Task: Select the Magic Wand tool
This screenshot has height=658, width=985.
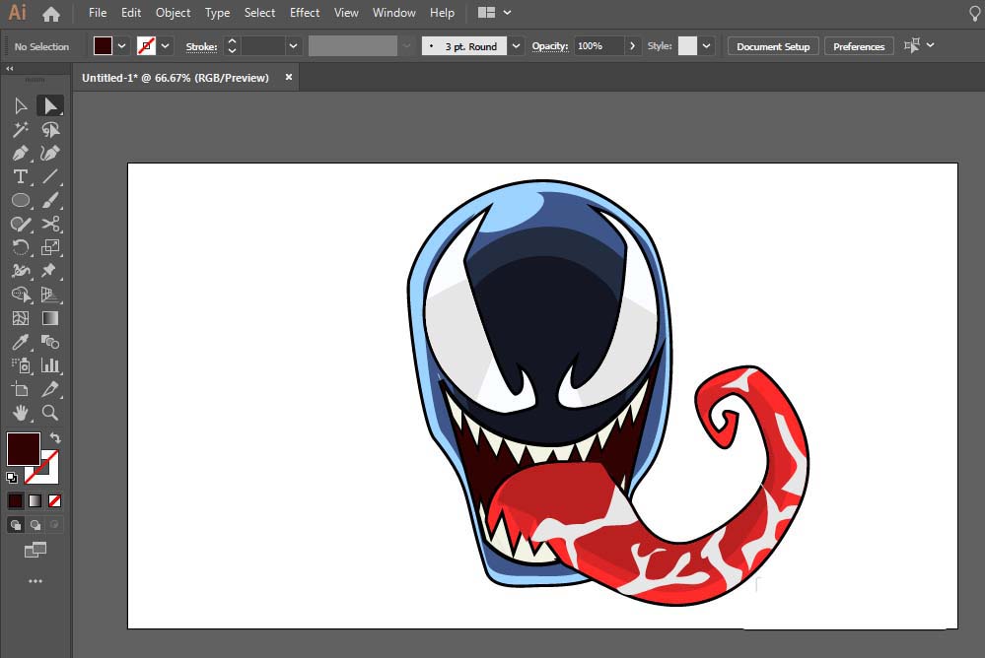Action: pos(20,129)
